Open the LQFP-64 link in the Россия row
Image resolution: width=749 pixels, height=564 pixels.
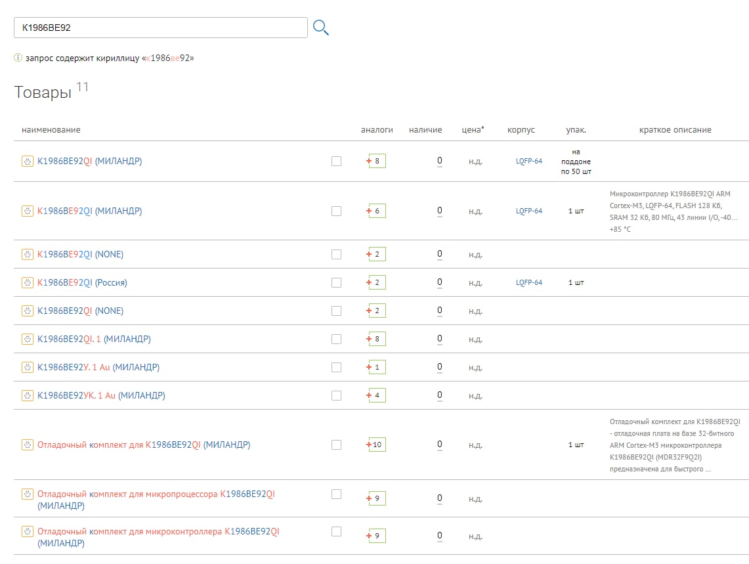(528, 282)
